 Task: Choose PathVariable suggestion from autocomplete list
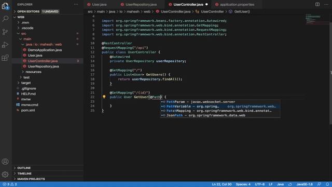pos(220,106)
